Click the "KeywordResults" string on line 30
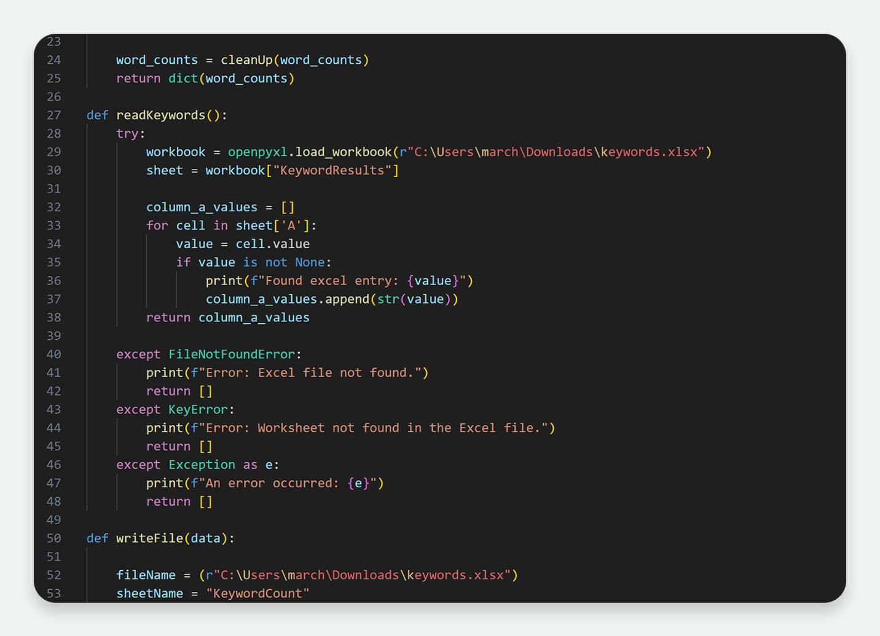The image size is (880, 636). [332, 170]
